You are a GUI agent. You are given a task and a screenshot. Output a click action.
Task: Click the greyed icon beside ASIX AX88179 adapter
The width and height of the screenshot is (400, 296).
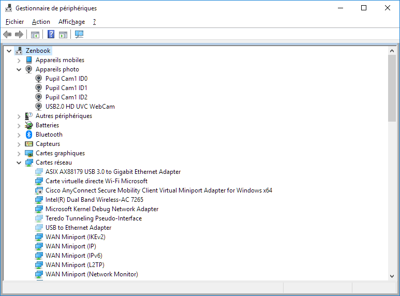click(39, 172)
